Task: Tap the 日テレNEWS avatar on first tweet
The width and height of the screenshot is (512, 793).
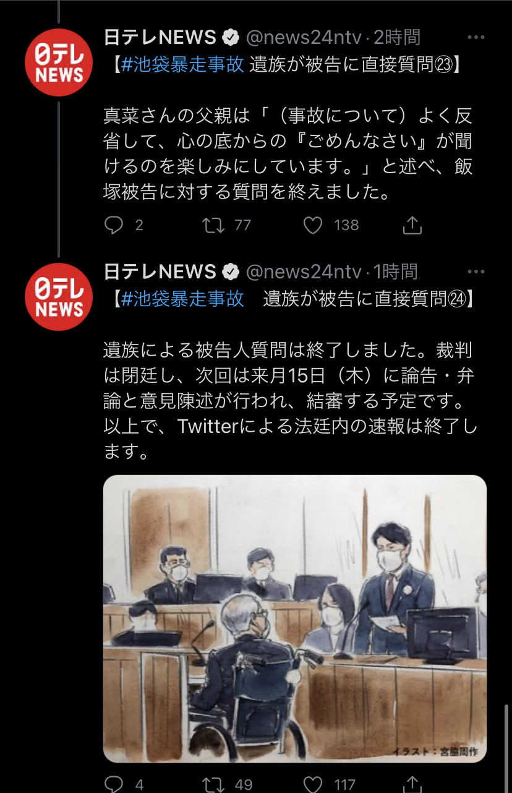Action: [x=59, y=63]
